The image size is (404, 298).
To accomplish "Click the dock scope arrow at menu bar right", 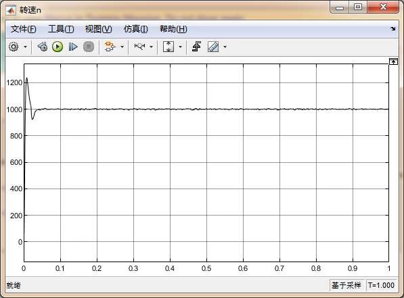I will 393,29.
